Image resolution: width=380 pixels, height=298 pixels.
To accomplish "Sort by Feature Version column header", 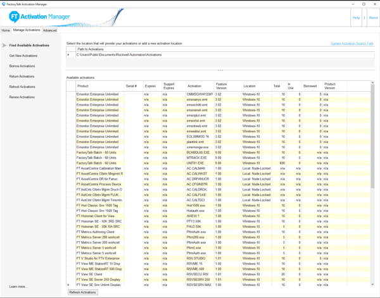I will [x=228, y=86].
